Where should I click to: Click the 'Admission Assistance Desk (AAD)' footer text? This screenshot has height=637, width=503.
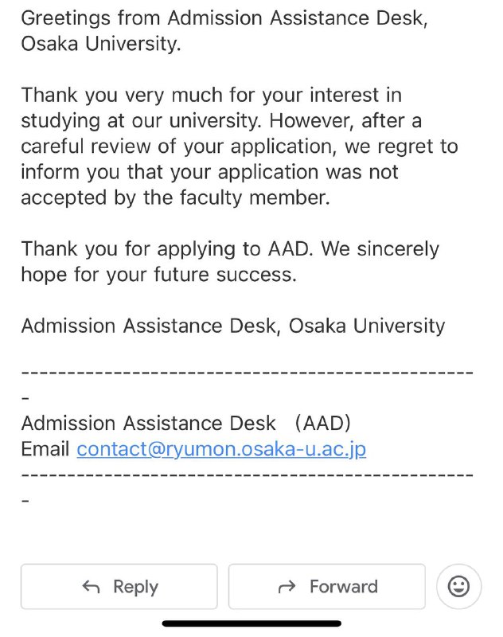point(185,423)
